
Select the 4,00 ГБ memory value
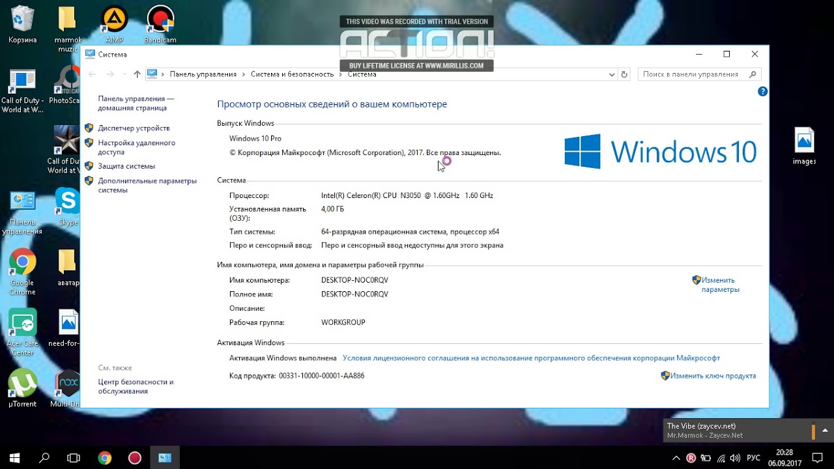coord(332,209)
